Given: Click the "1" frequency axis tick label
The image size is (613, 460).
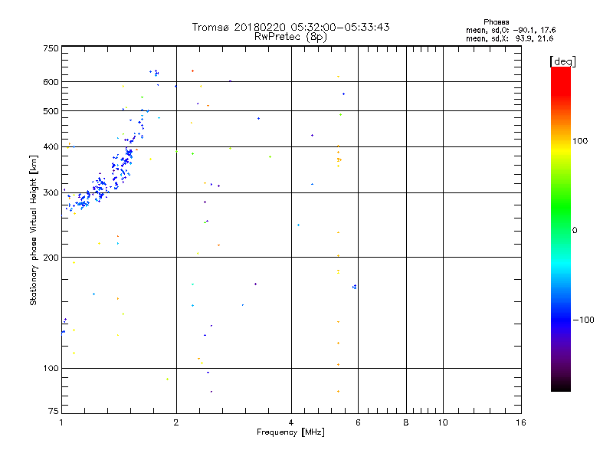Looking at the screenshot, I should coord(61,422).
